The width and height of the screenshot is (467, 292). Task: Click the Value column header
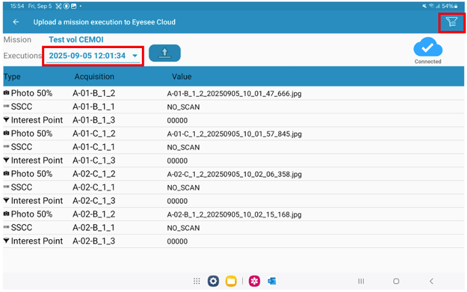pos(182,77)
